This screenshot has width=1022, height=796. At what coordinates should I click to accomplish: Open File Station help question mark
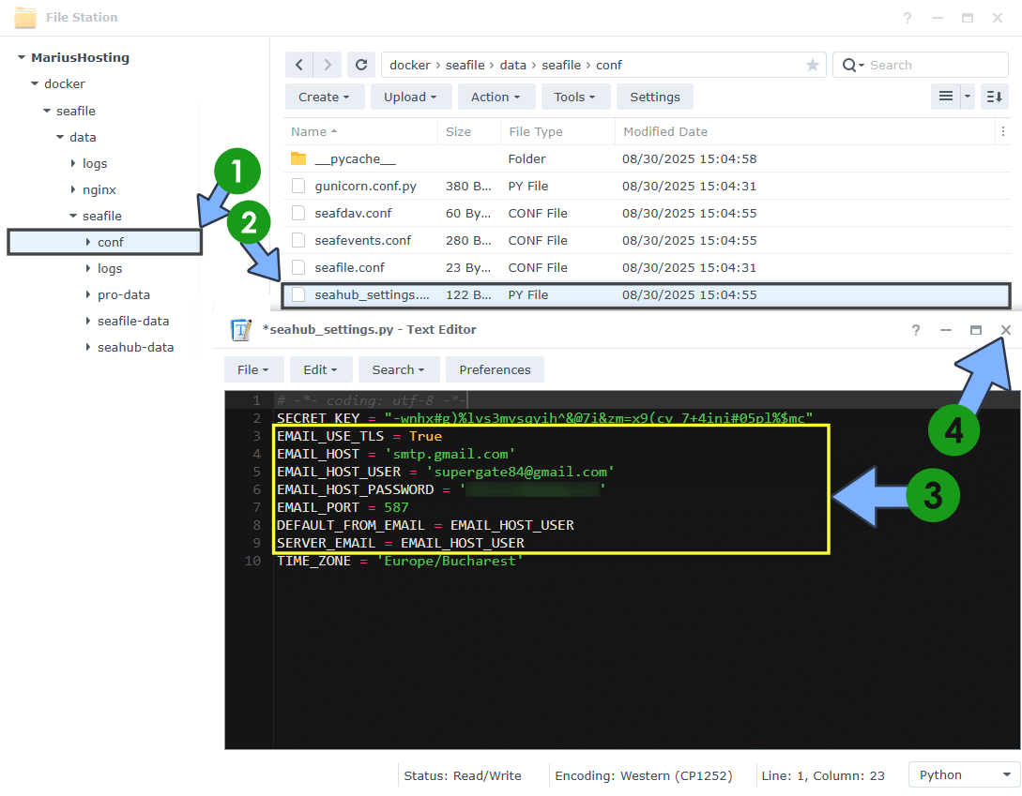[908, 18]
